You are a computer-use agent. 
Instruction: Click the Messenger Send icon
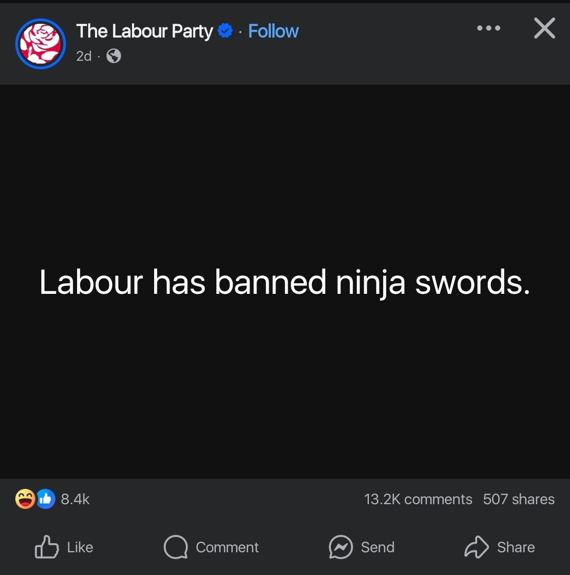point(341,547)
